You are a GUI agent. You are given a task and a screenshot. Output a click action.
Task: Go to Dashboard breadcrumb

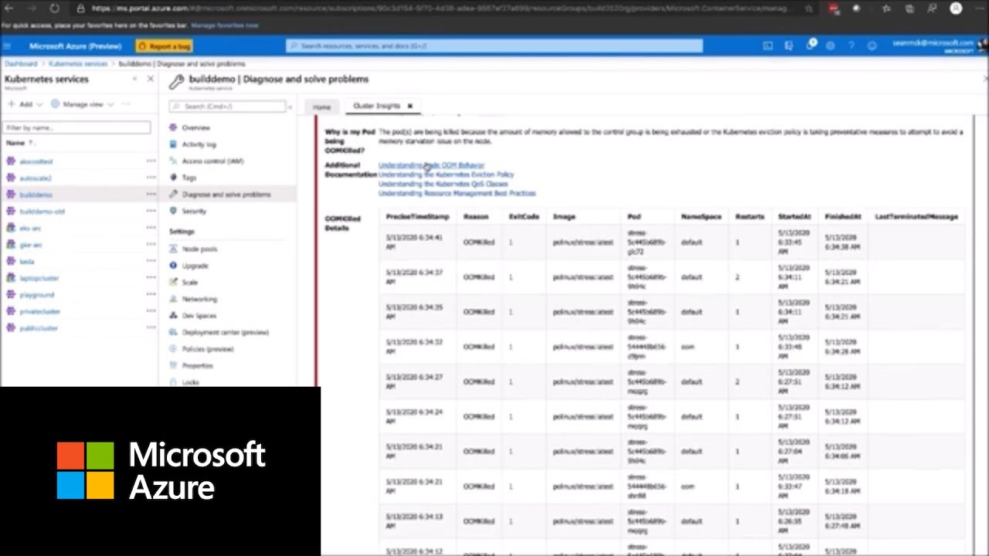click(x=21, y=63)
